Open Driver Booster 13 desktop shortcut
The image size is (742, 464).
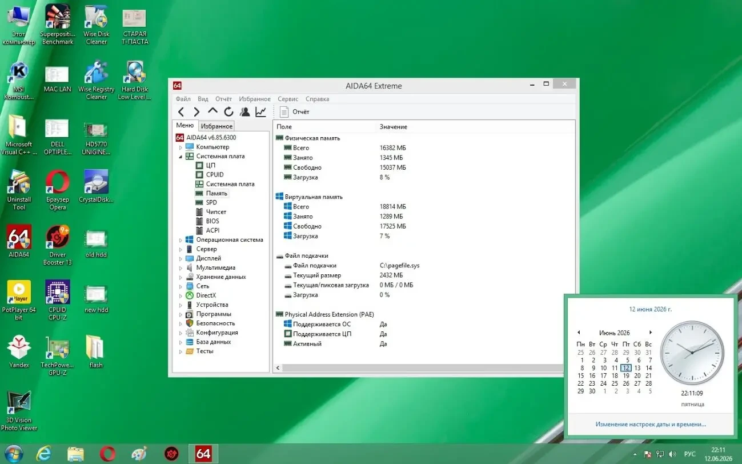click(58, 246)
